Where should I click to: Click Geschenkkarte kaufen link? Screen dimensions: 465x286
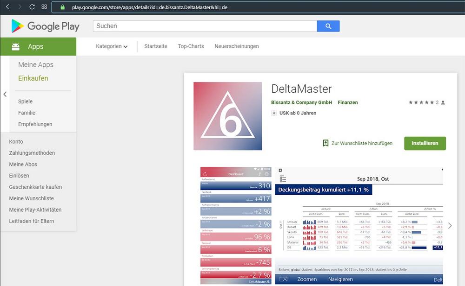[36, 187]
